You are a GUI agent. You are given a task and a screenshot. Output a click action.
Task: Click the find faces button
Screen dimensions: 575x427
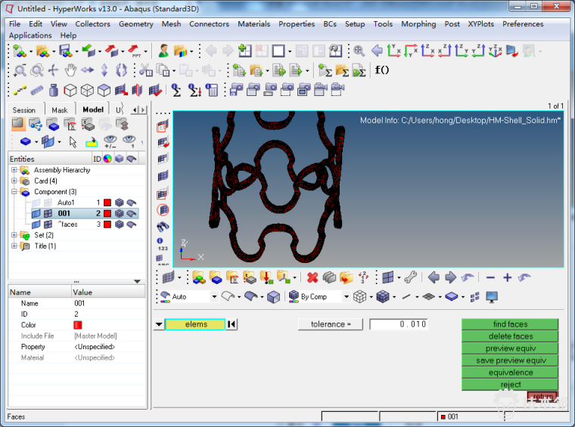pos(510,324)
